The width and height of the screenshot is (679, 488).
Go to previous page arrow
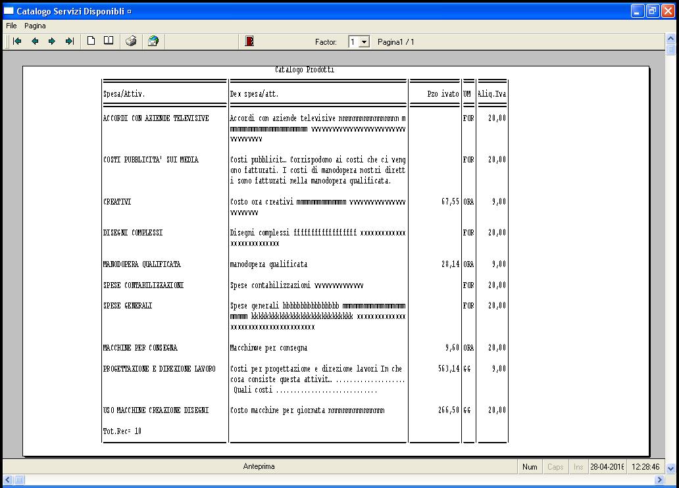(35, 41)
